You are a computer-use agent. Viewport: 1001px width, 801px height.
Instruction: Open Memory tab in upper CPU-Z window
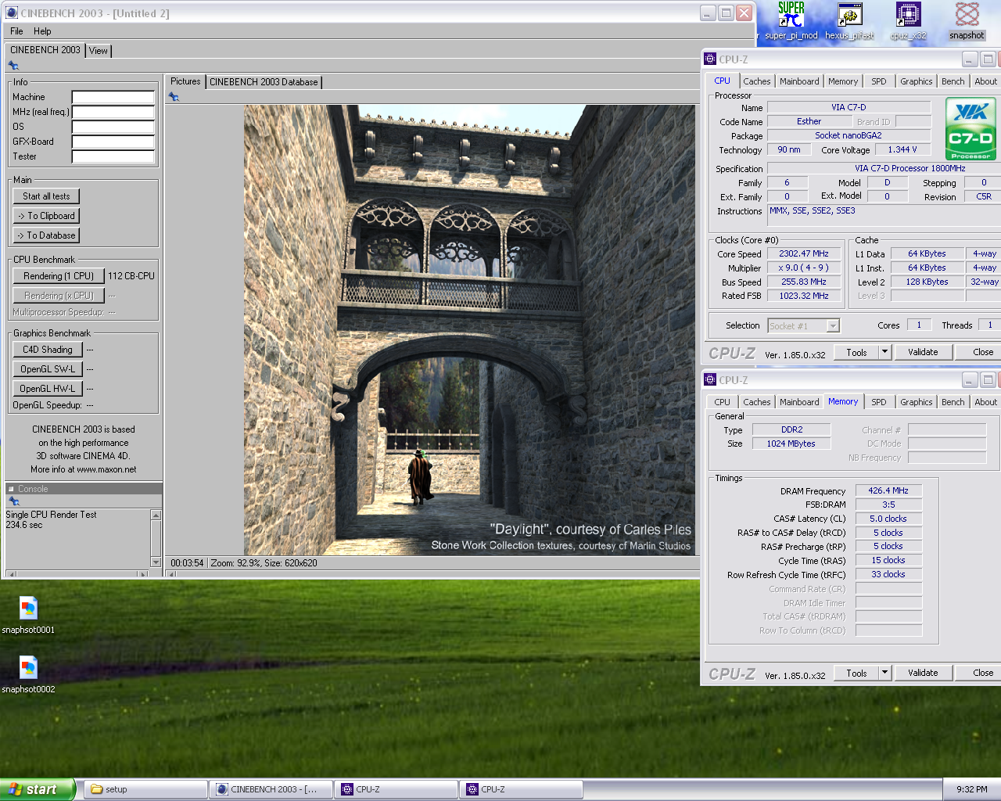(x=843, y=81)
